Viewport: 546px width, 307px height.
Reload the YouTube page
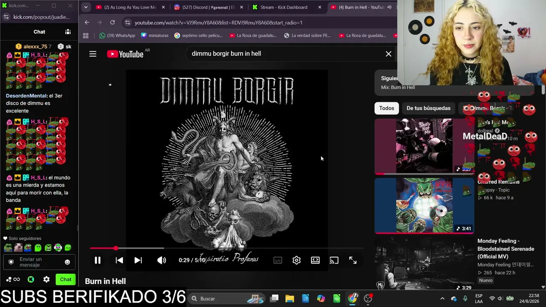112,22
